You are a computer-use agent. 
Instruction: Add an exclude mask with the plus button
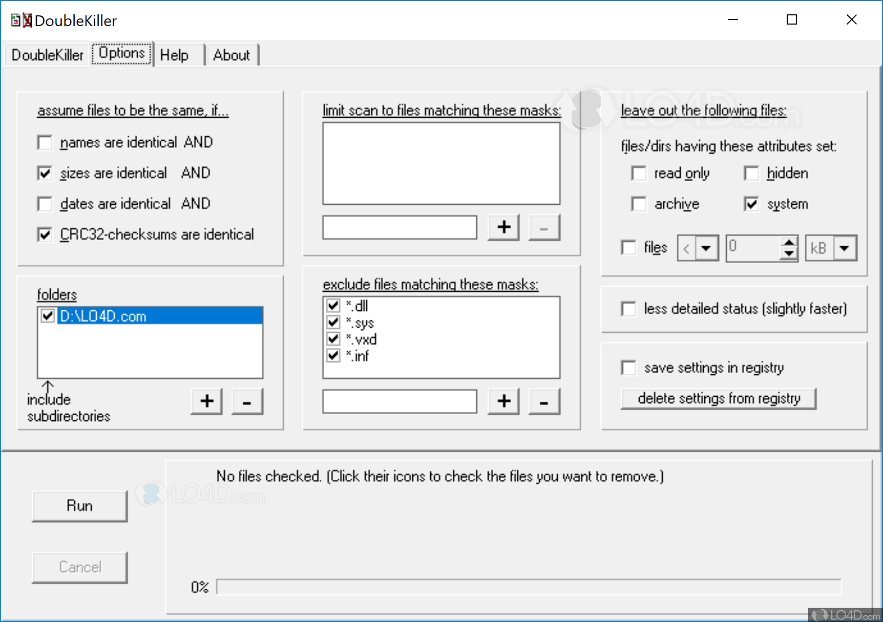(504, 401)
